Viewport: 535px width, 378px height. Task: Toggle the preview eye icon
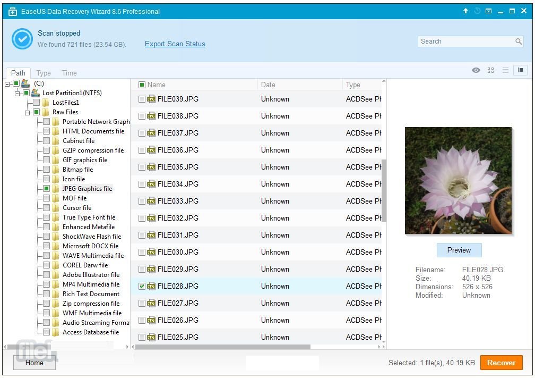476,70
